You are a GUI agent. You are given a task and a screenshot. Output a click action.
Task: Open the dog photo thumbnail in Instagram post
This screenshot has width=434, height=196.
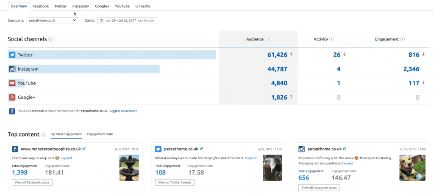pos(409,168)
